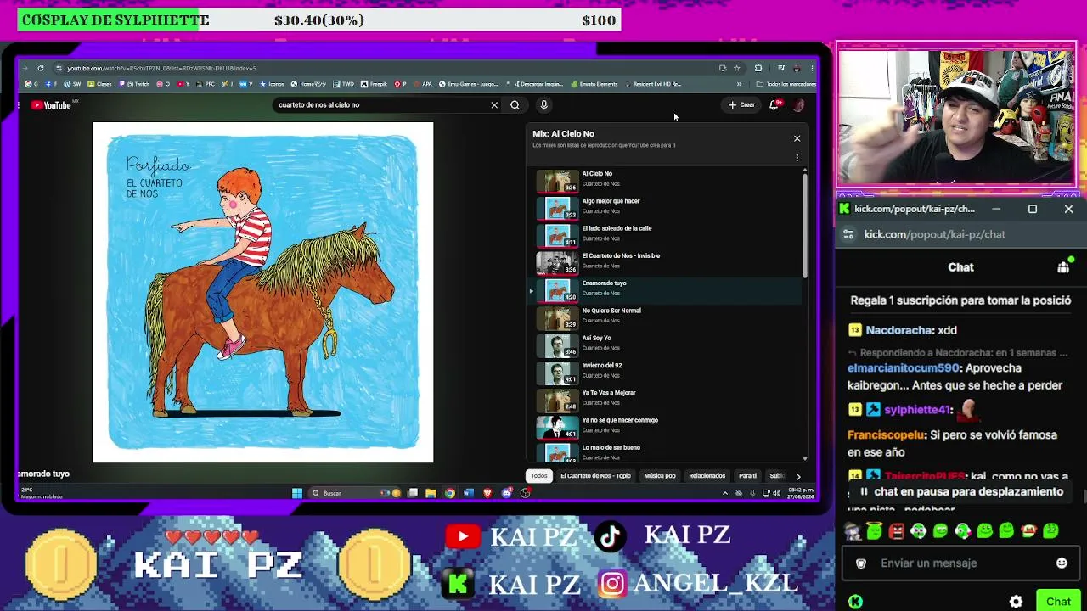Screen dimensions: 1087x611
Task: Select the Música pop filter chip
Action: 660,476
